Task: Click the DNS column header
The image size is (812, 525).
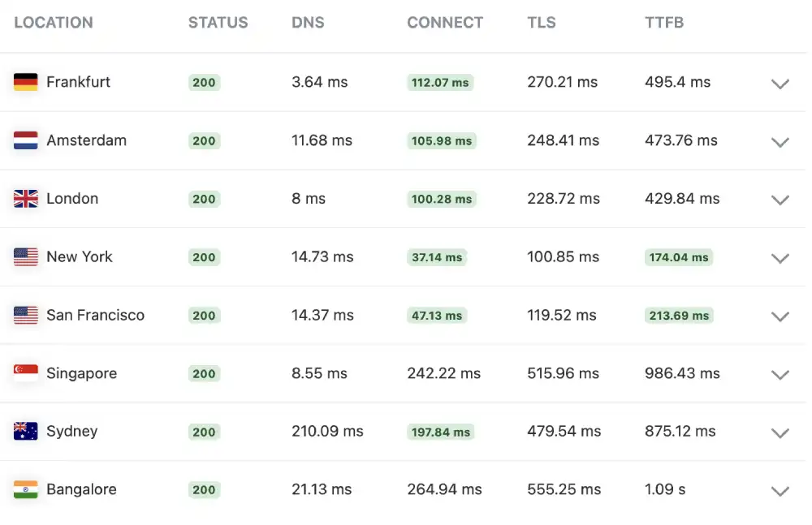Action: [x=308, y=23]
